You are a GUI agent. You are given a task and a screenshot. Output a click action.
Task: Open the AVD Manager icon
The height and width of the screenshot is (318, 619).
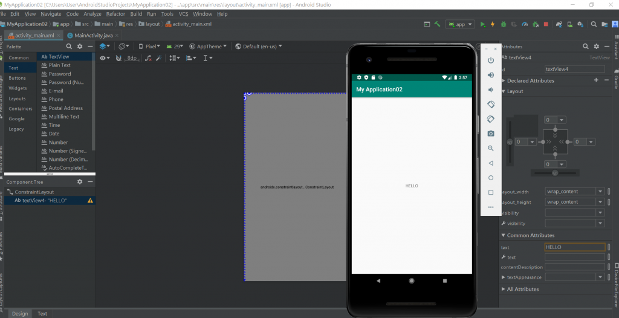click(x=569, y=24)
